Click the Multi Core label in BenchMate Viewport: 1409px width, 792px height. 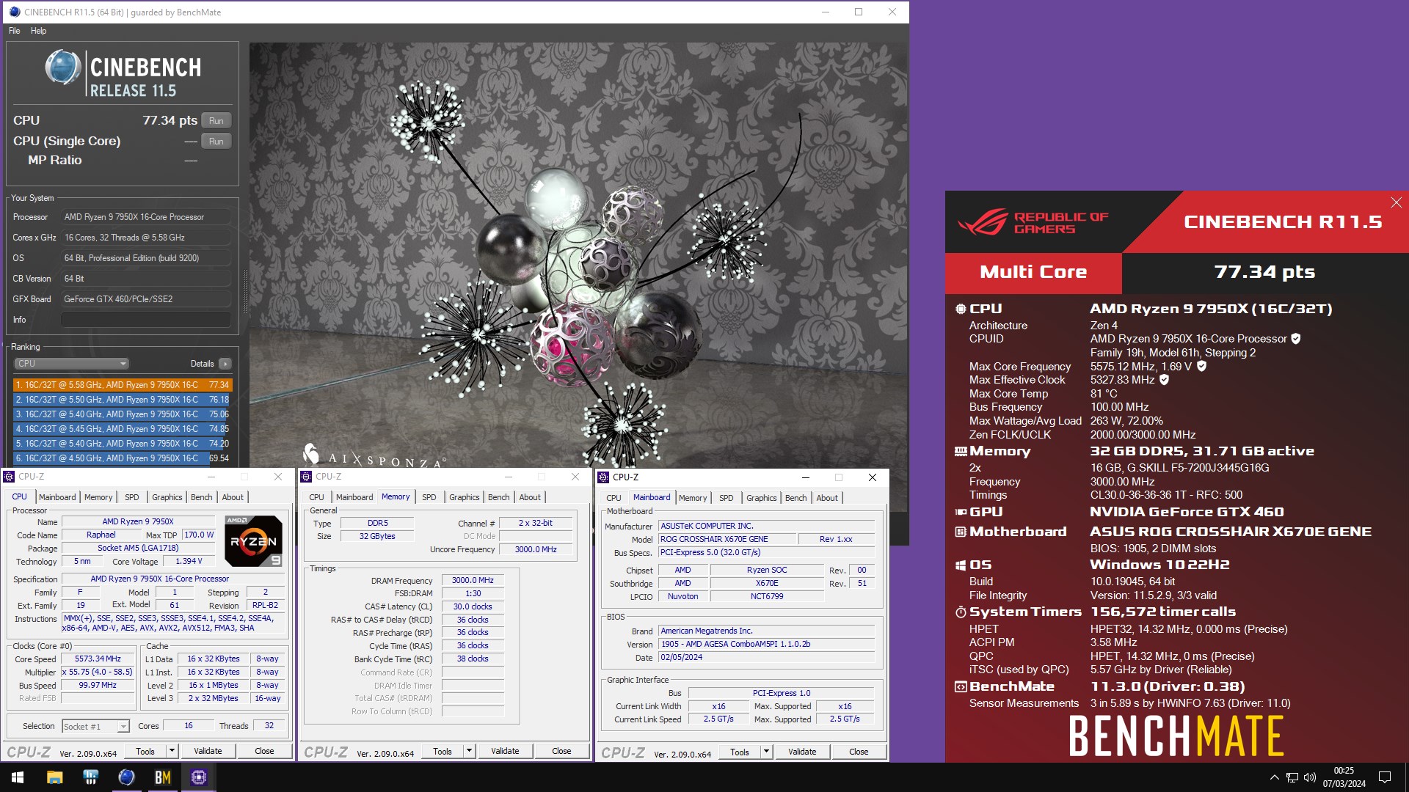[x=1033, y=272]
